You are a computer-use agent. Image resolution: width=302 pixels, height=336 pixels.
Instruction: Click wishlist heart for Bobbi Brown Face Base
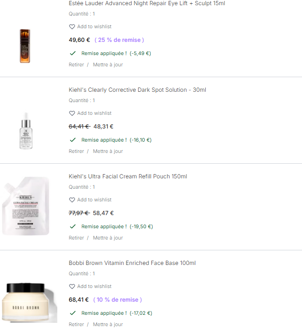[72, 287]
